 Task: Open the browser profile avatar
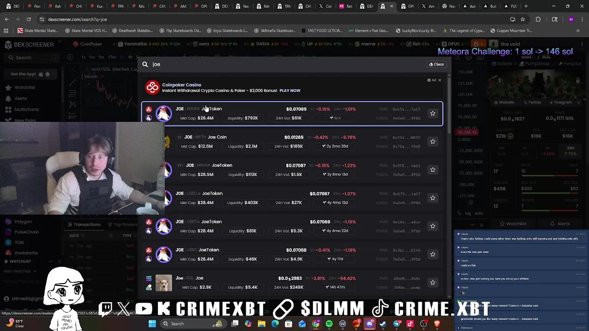(x=571, y=19)
